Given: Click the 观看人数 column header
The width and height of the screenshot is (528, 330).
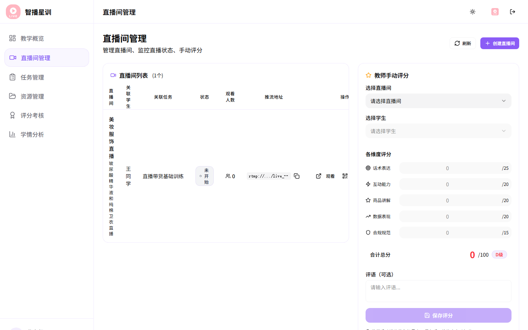Looking at the screenshot, I should (x=230, y=97).
